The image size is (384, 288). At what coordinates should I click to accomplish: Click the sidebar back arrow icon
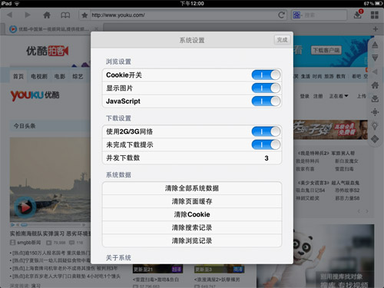tap(375, 71)
